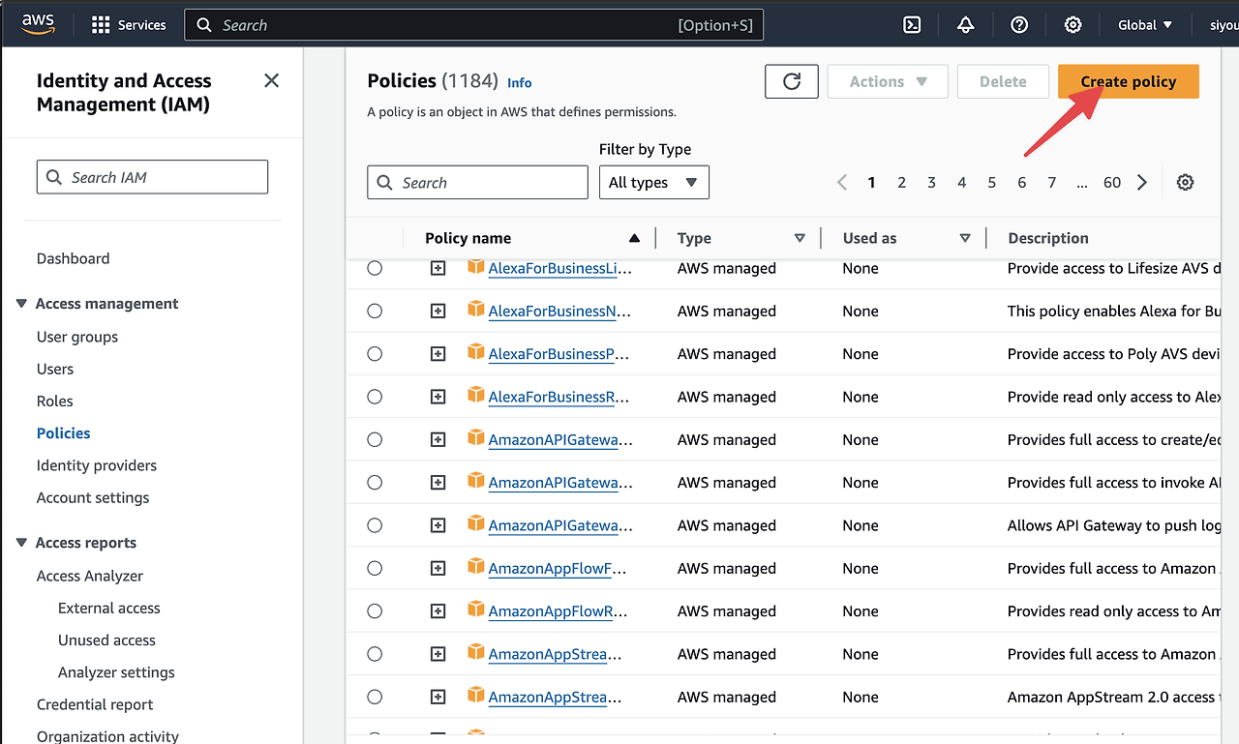Open Roles in sidebar
The image size is (1239, 744).
click(x=55, y=401)
